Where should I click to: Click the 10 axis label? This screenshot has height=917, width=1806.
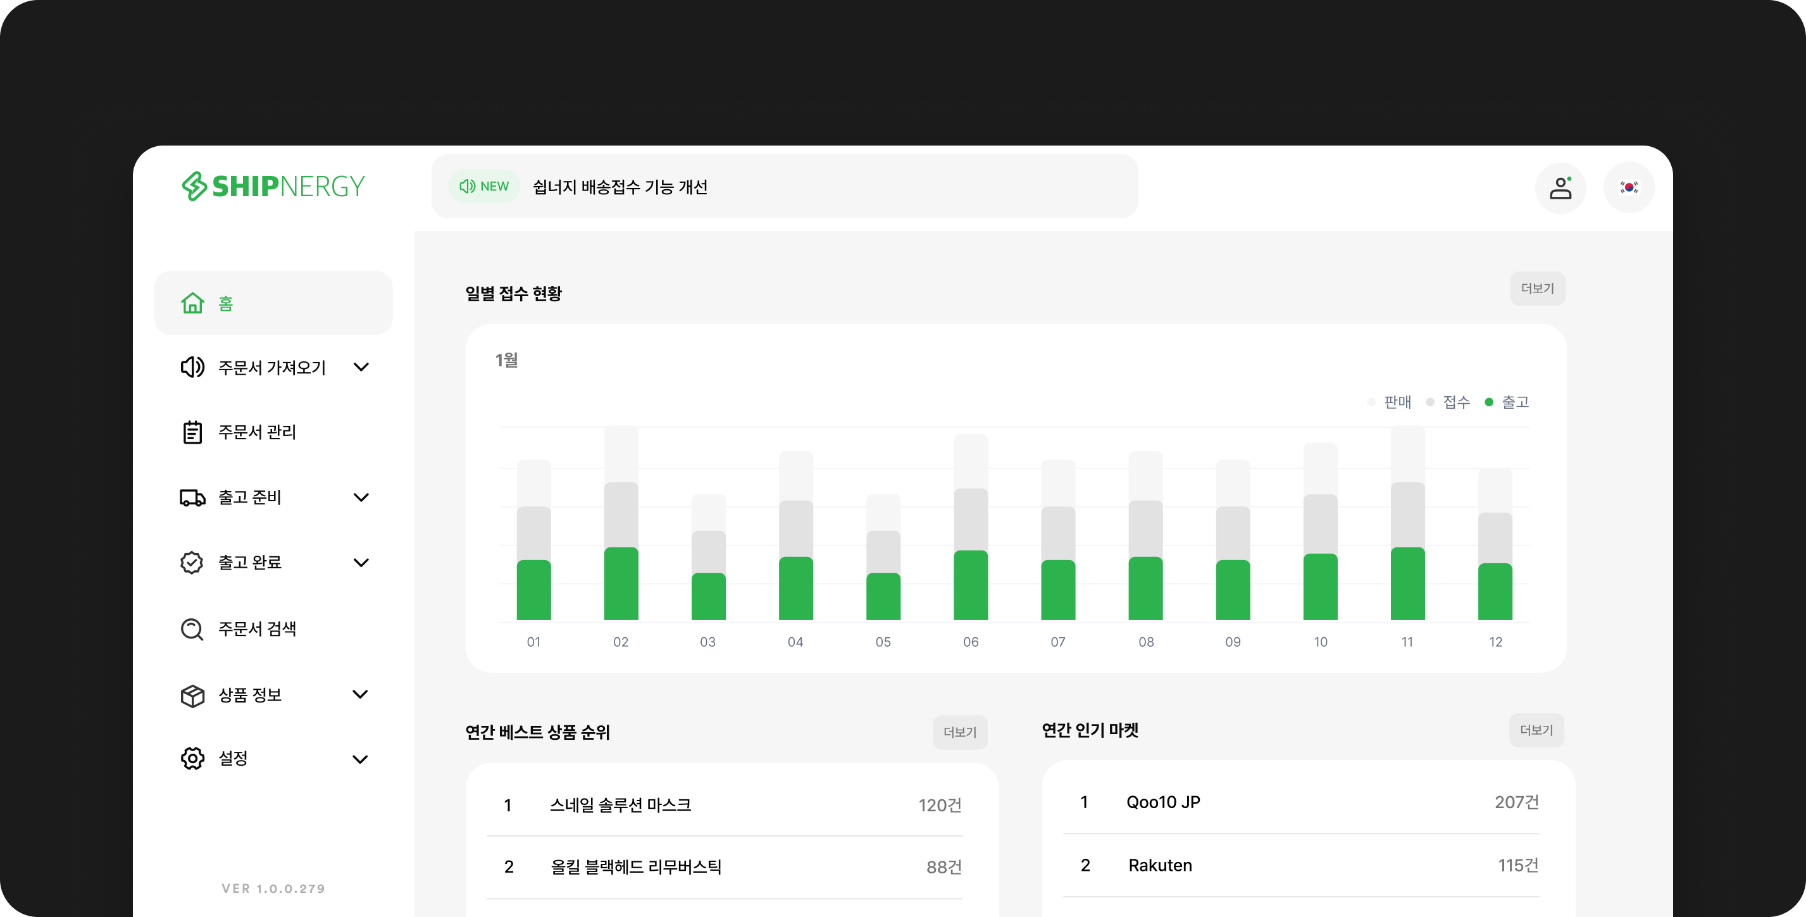click(1320, 642)
